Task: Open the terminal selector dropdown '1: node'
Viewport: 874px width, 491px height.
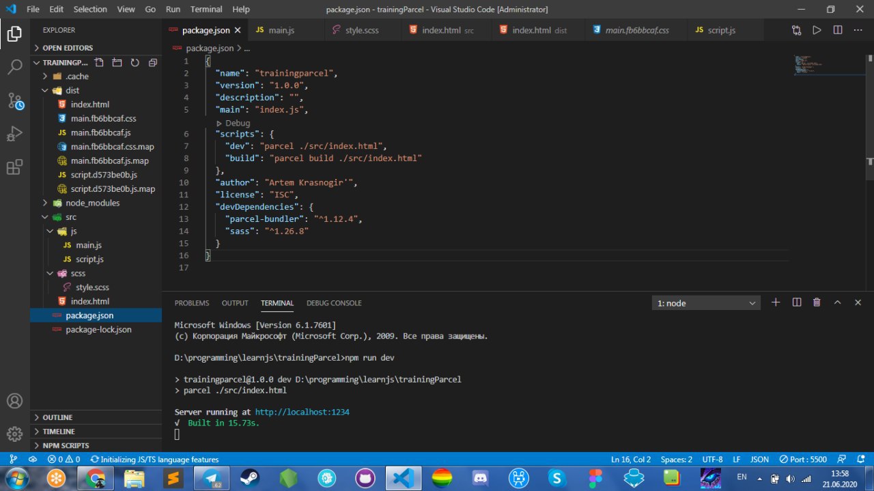Action: 707,303
